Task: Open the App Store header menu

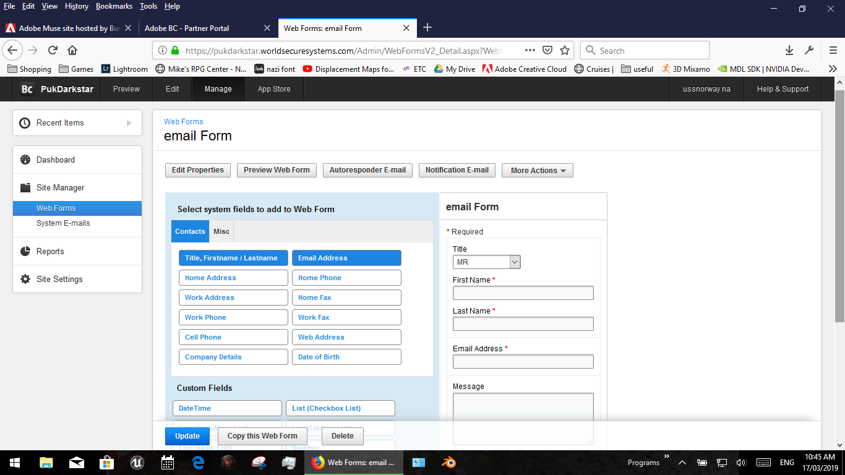Action: [274, 89]
